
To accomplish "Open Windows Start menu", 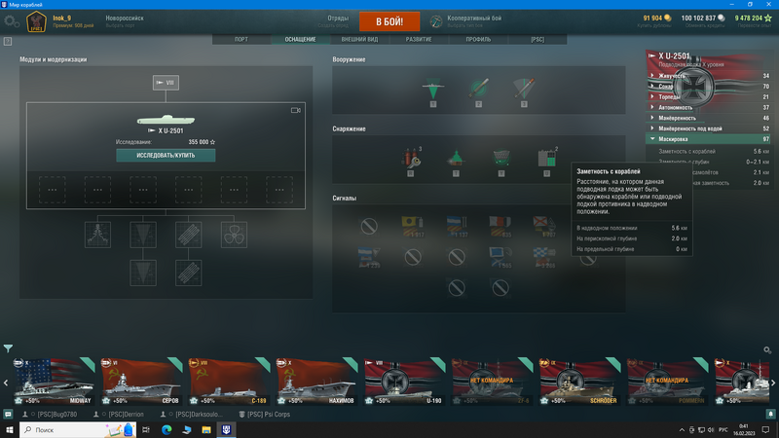I will click(x=10, y=429).
